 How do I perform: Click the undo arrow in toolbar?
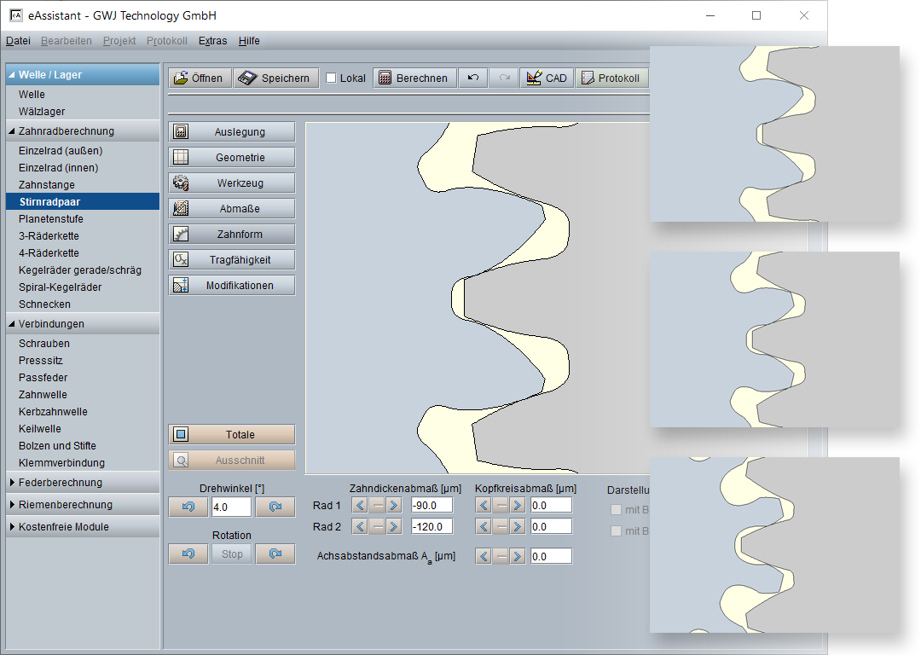coord(473,78)
